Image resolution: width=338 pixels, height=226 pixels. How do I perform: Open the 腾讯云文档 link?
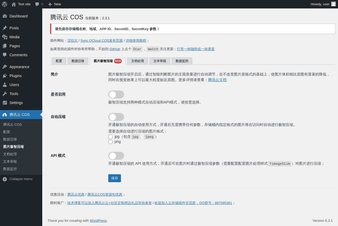click(x=217, y=80)
